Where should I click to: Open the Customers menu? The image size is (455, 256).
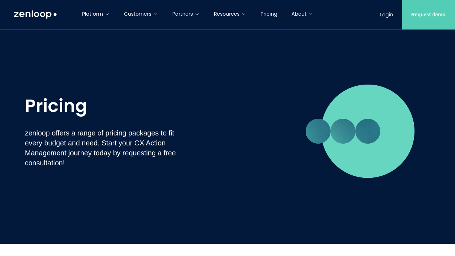(x=138, y=14)
